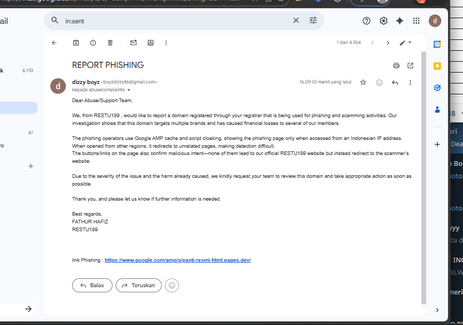
Task: Open email in new window
Action: click(411, 65)
